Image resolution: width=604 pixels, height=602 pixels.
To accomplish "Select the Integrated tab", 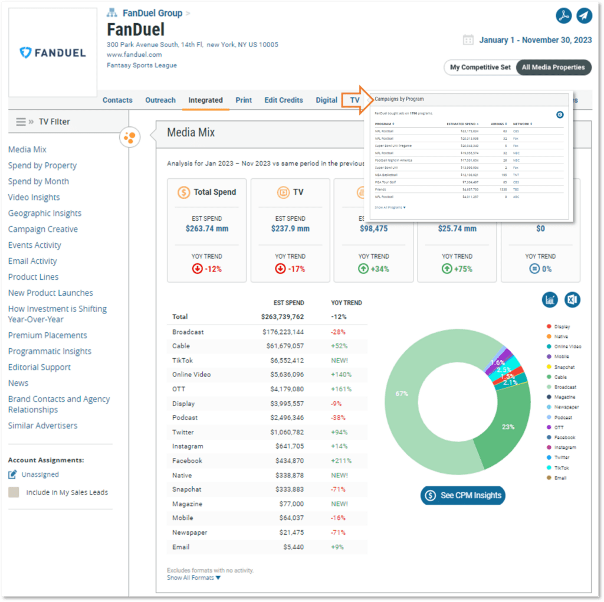I will coord(205,100).
